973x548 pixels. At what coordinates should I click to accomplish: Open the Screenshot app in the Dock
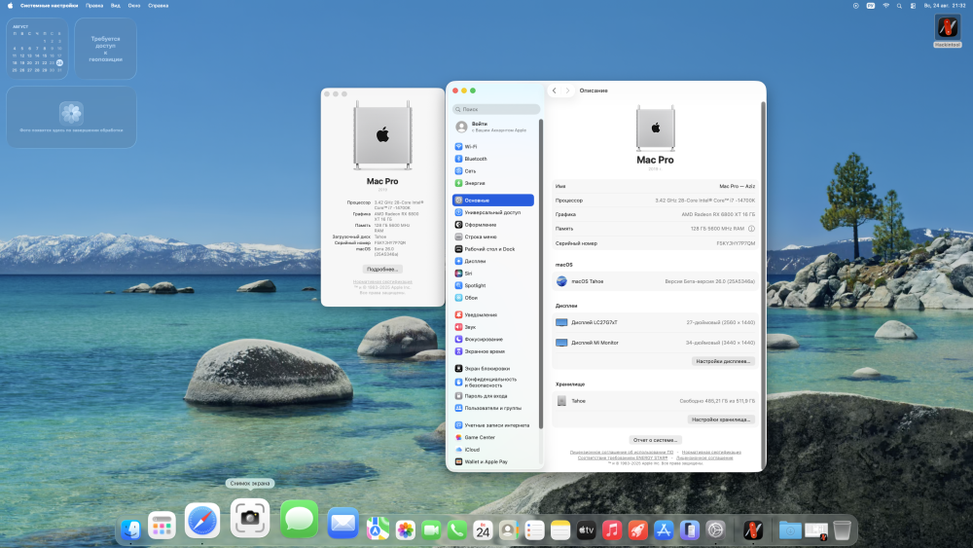(x=250, y=518)
